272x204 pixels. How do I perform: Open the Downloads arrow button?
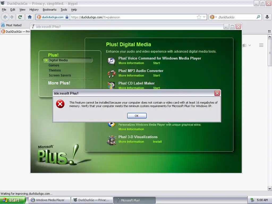[267, 17]
